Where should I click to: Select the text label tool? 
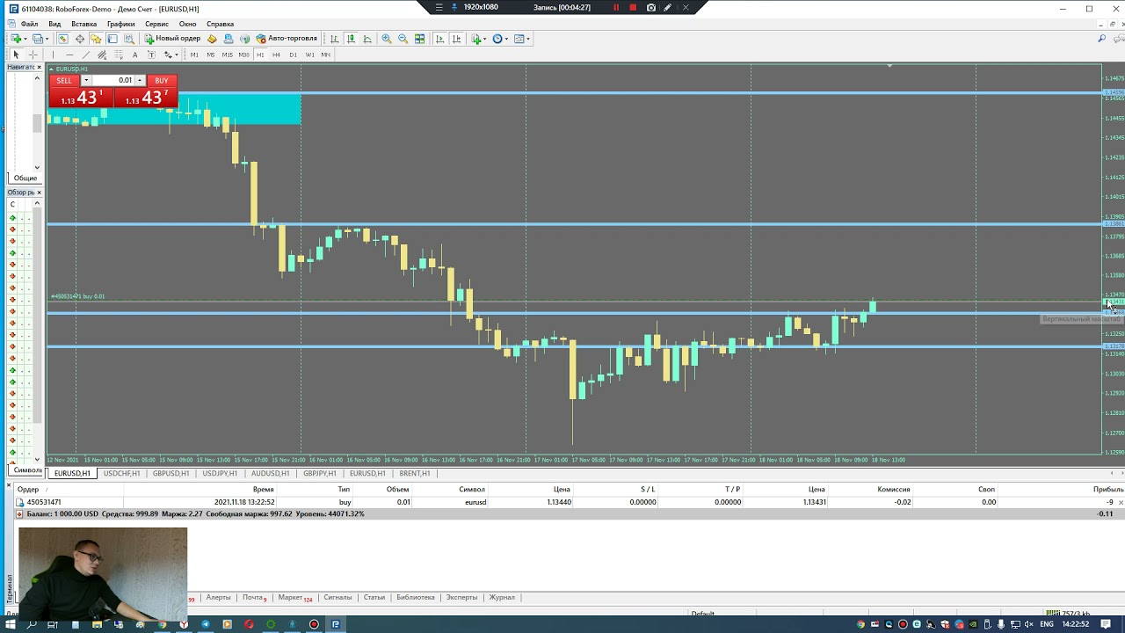tap(151, 55)
